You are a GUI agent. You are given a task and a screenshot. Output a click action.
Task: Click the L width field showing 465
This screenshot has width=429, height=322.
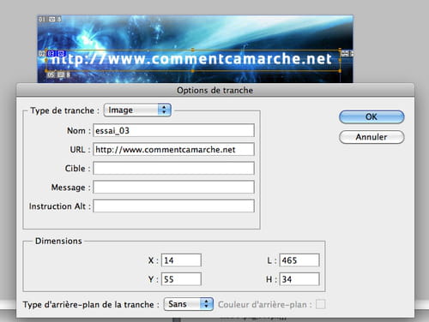coord(299,260)
